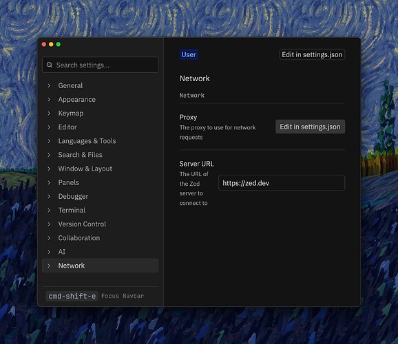The height and width of the screenshot is (344, 398).
Task: Select the Network settings row
Action: tap(101, 266)
